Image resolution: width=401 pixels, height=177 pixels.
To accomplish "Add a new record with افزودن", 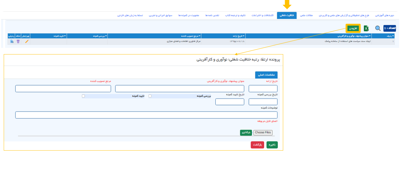I will 353,28.
